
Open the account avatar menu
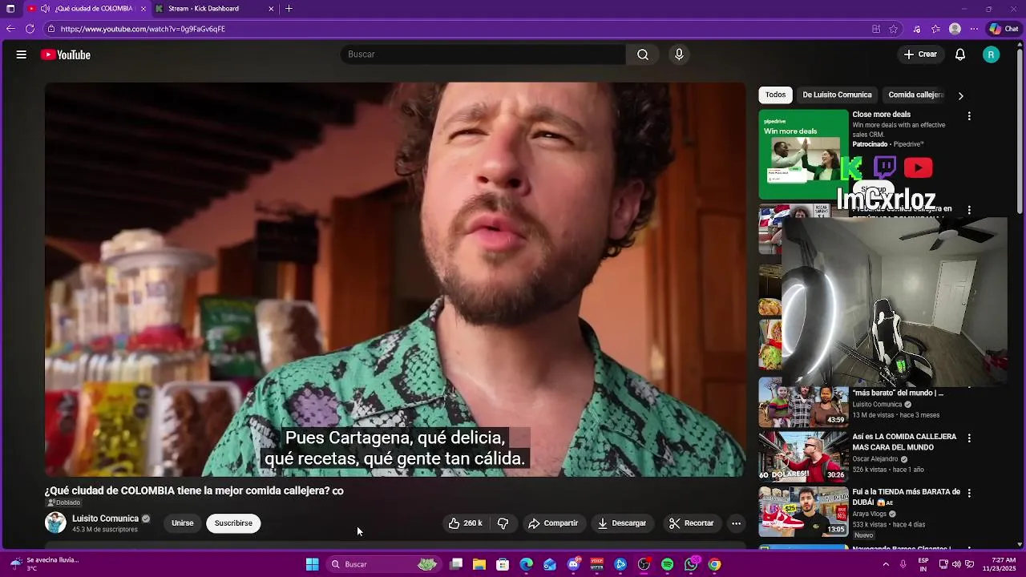(x=992, y=54)
